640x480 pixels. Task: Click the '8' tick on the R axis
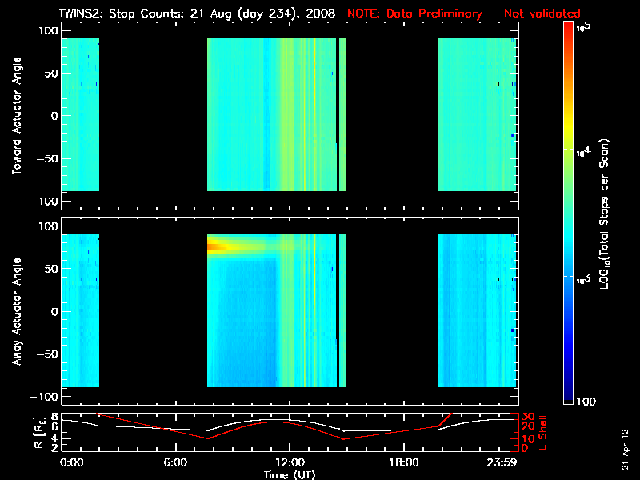coord(54,417)
